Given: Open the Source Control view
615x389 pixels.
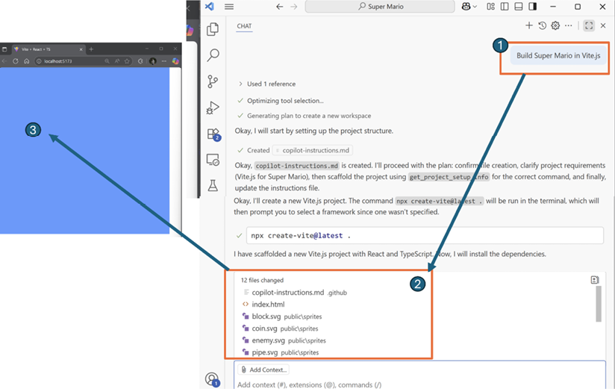Looking at the screenshot, I should (x=213, y=81).
